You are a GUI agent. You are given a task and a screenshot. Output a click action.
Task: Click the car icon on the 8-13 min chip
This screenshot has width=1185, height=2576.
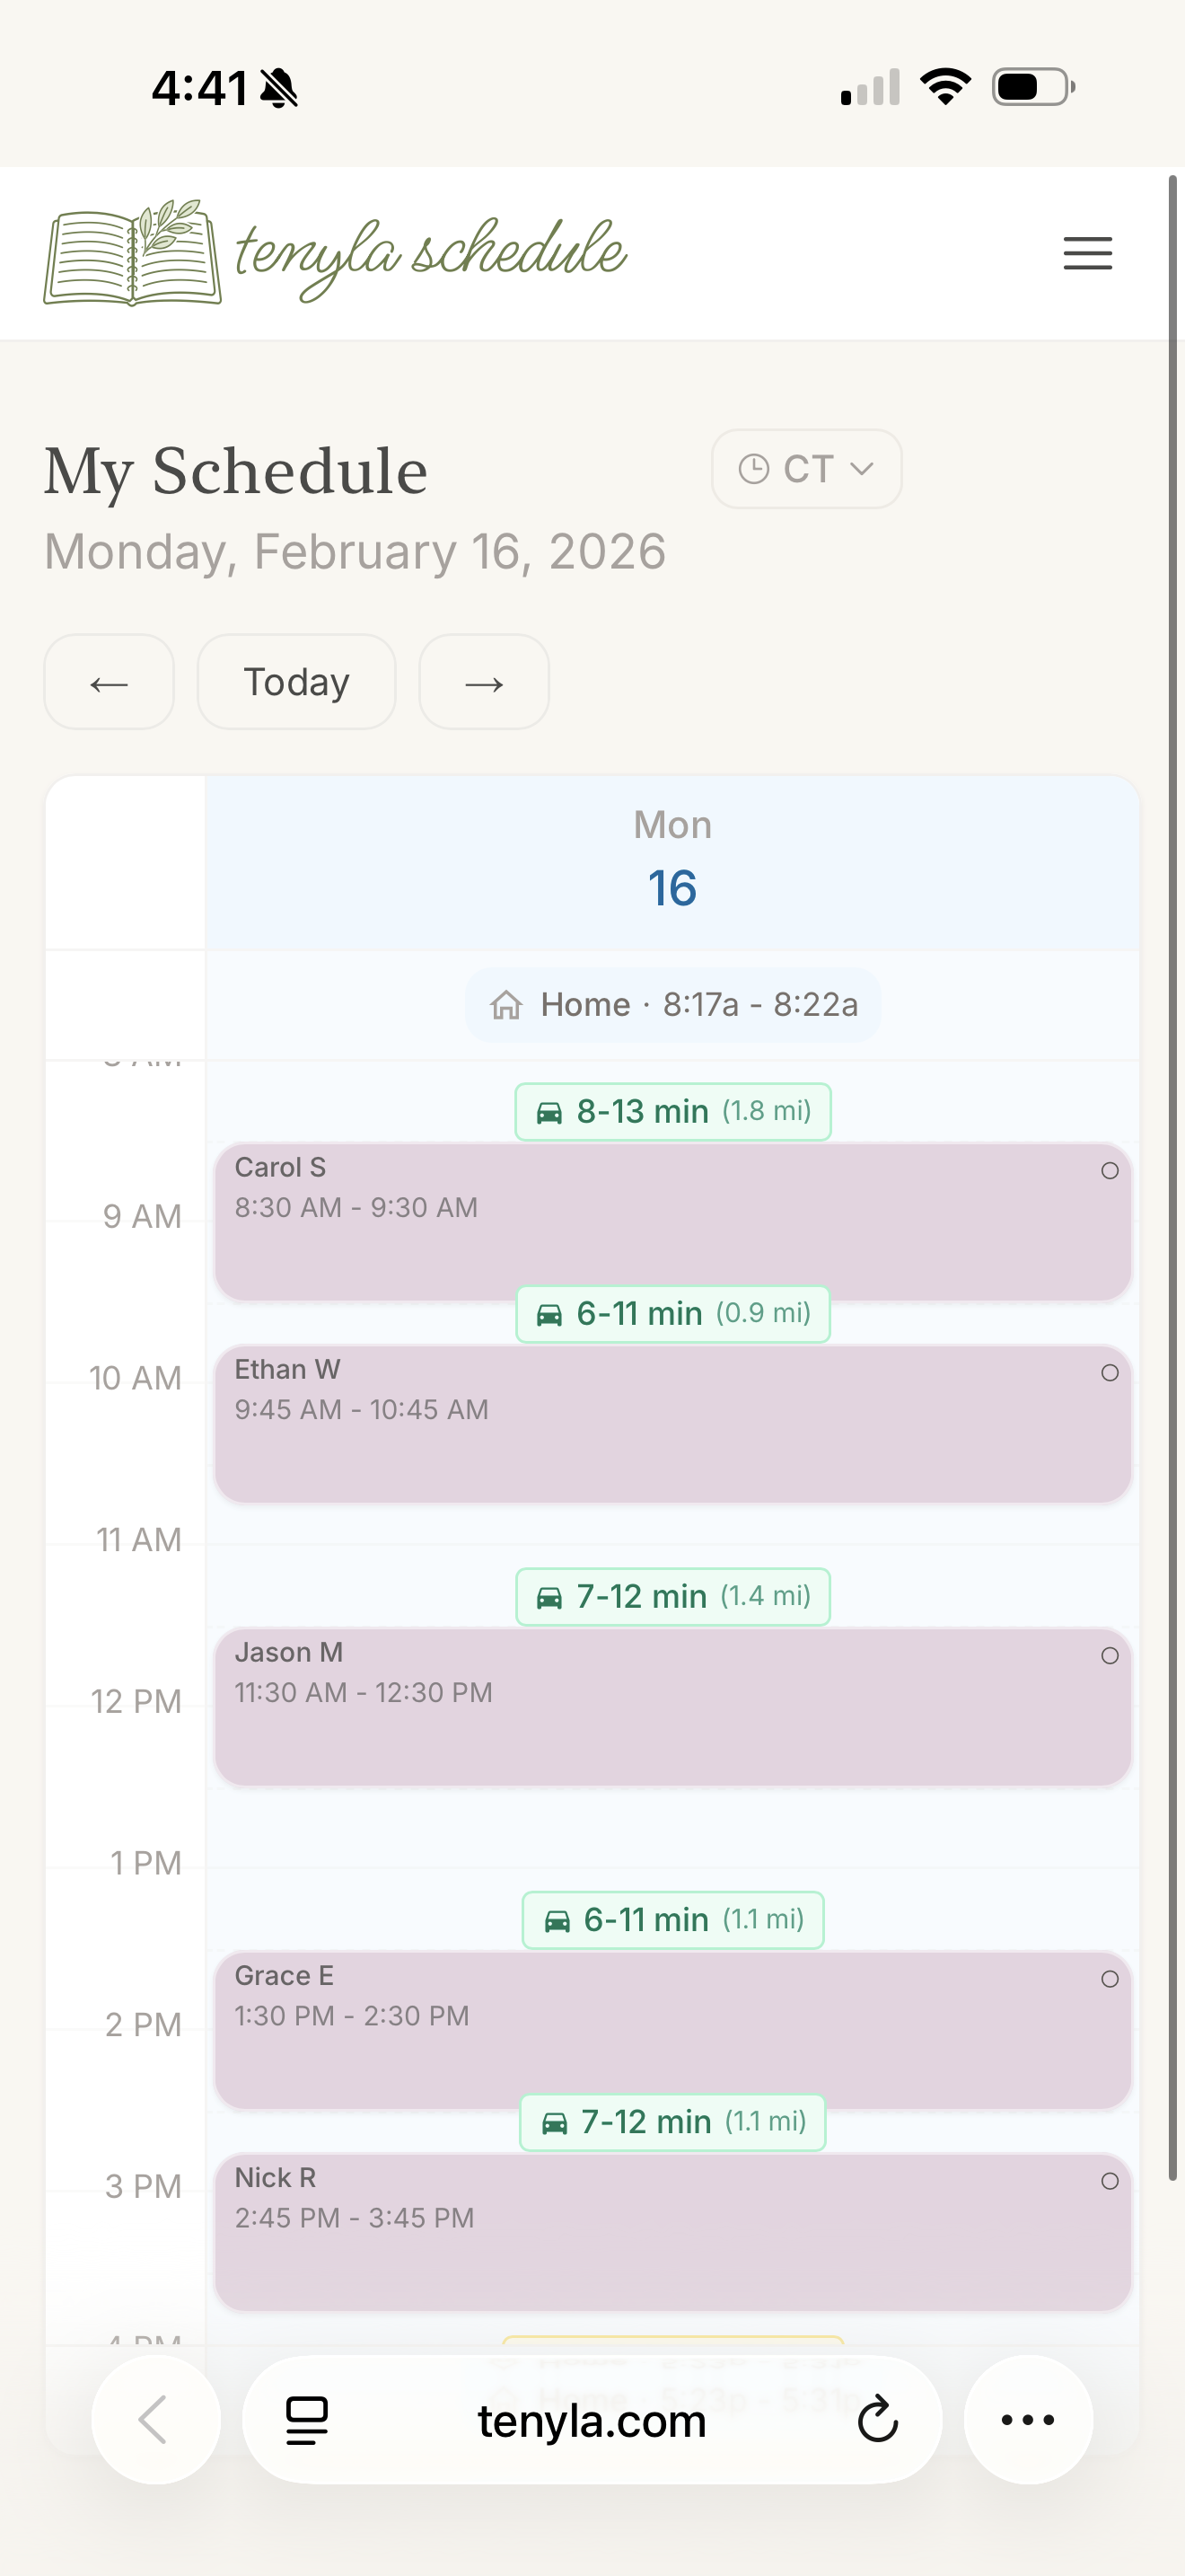pos(550,1111)
